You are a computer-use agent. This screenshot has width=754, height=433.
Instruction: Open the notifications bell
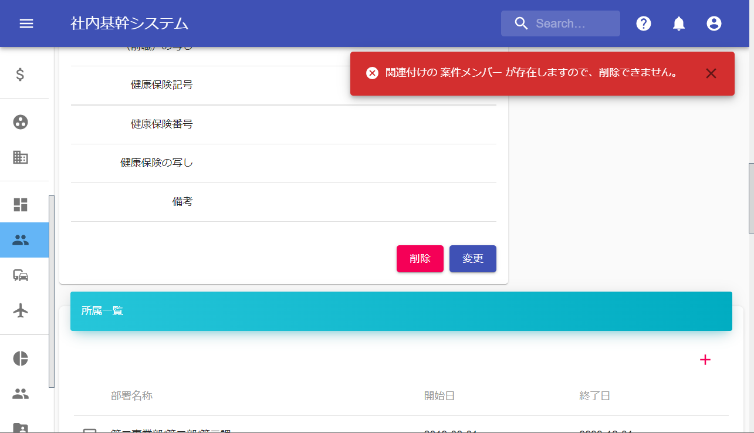679,23
